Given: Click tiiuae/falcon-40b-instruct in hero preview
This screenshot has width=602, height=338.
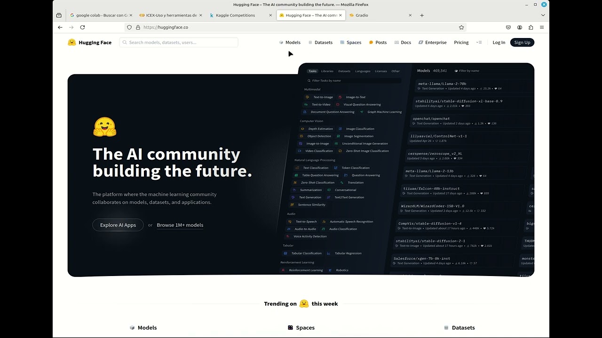Looking at the screenshot, I should [x=431, y=189].
